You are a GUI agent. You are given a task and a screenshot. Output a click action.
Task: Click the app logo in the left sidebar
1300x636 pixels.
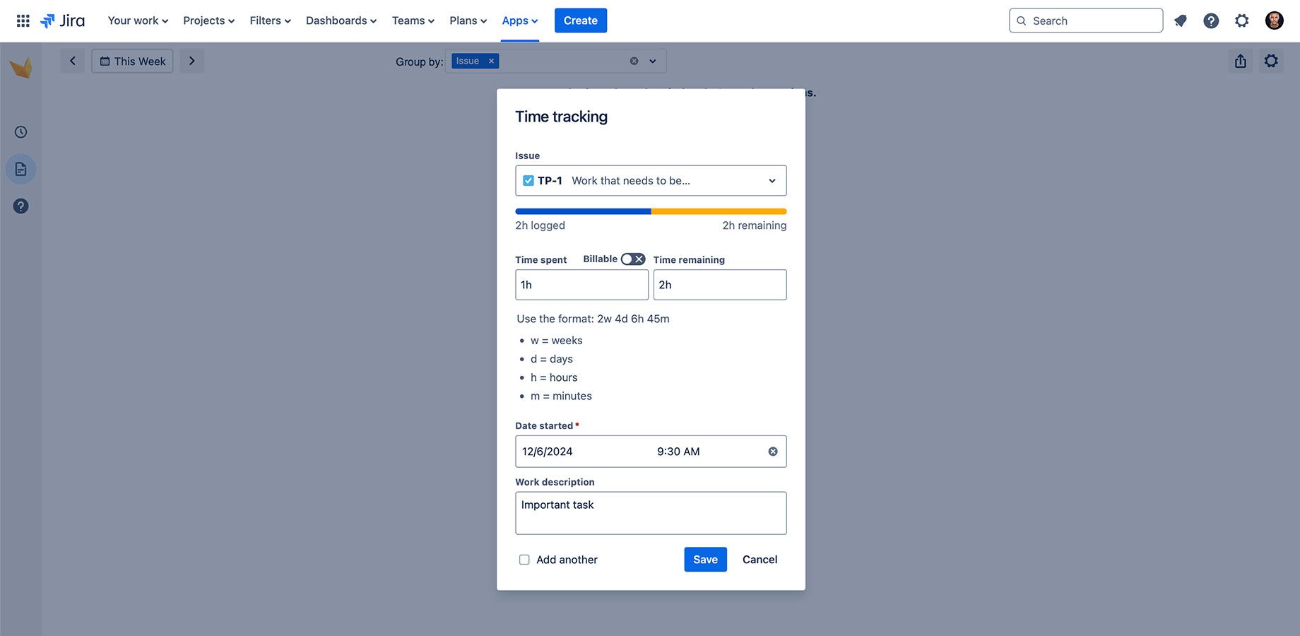20,66
